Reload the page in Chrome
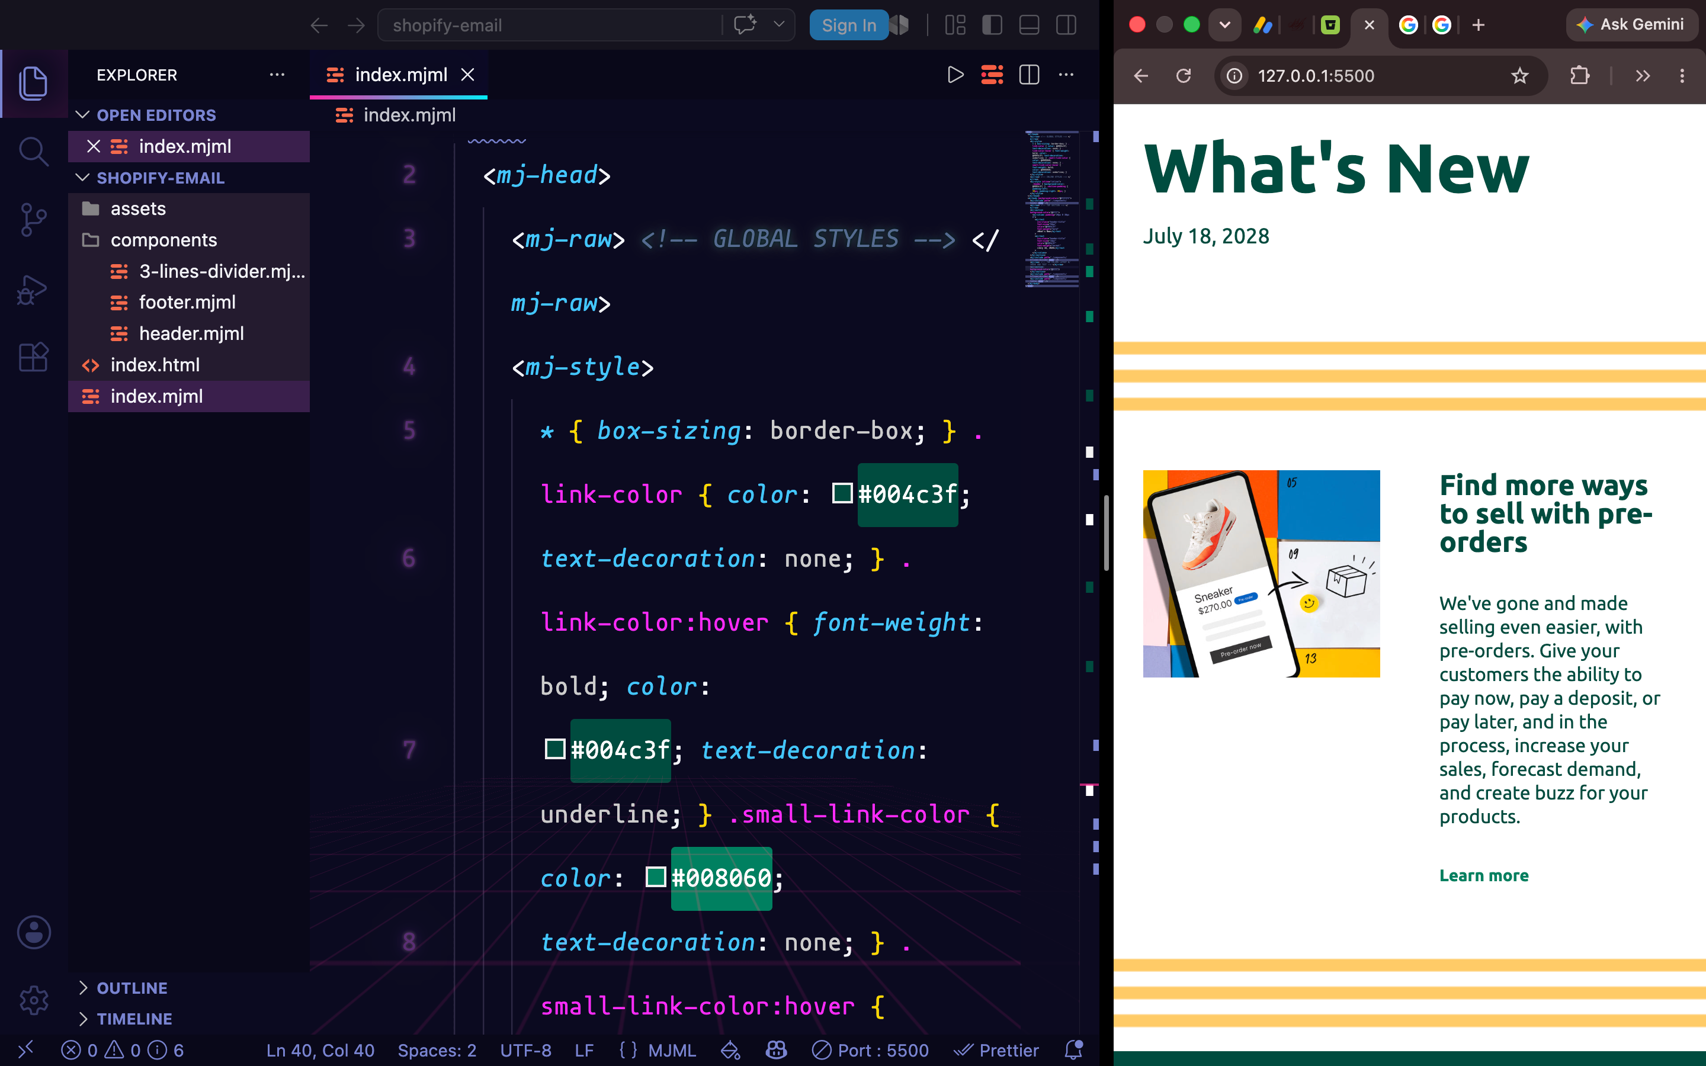The width and height of the screenshot is (1706, 1066). tap(1184, 75)
